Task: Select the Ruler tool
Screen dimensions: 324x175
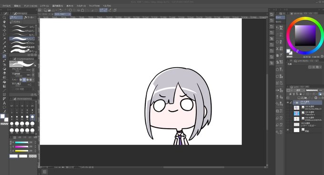Action: (4, 99)
